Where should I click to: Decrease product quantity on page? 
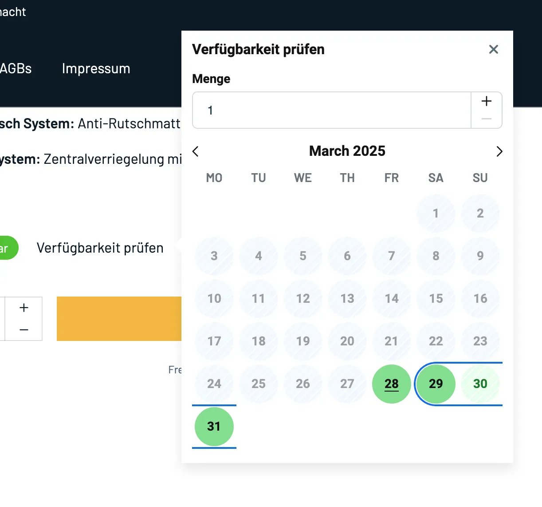click(24, 330)
